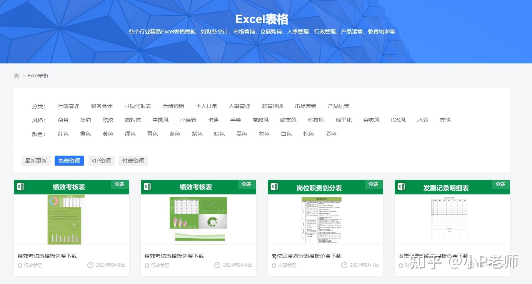Open 发票记录明细表 template thumbnail
The width and height of the screenshot is (532, 284).
(452, 212)
